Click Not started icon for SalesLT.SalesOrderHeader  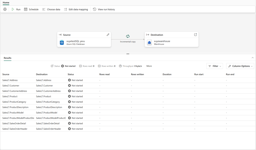click(x=69, y=129)
